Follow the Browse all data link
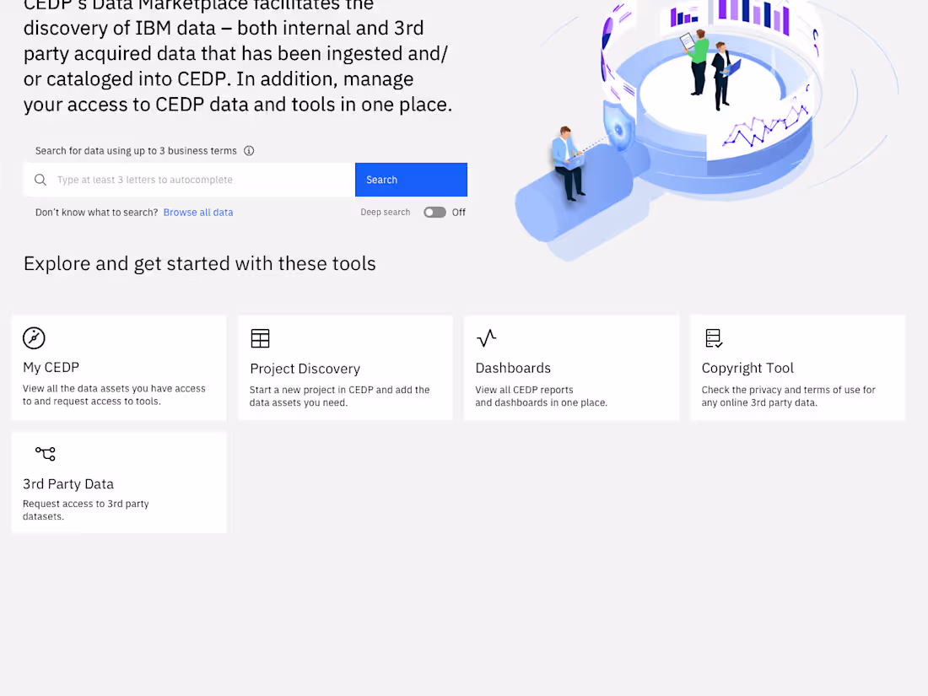Image resolution: width=928 pixels, height=696 pixels. (x=197, y=212)
